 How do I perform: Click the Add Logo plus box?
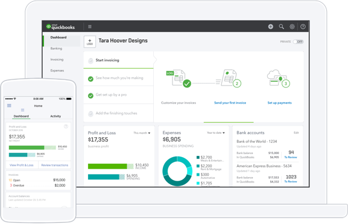pos(90,42)
